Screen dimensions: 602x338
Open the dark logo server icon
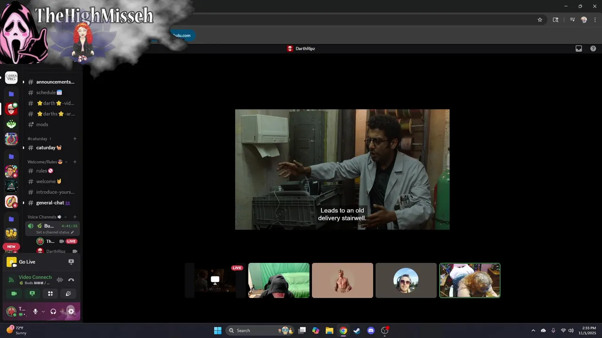(x=11, y=186)
